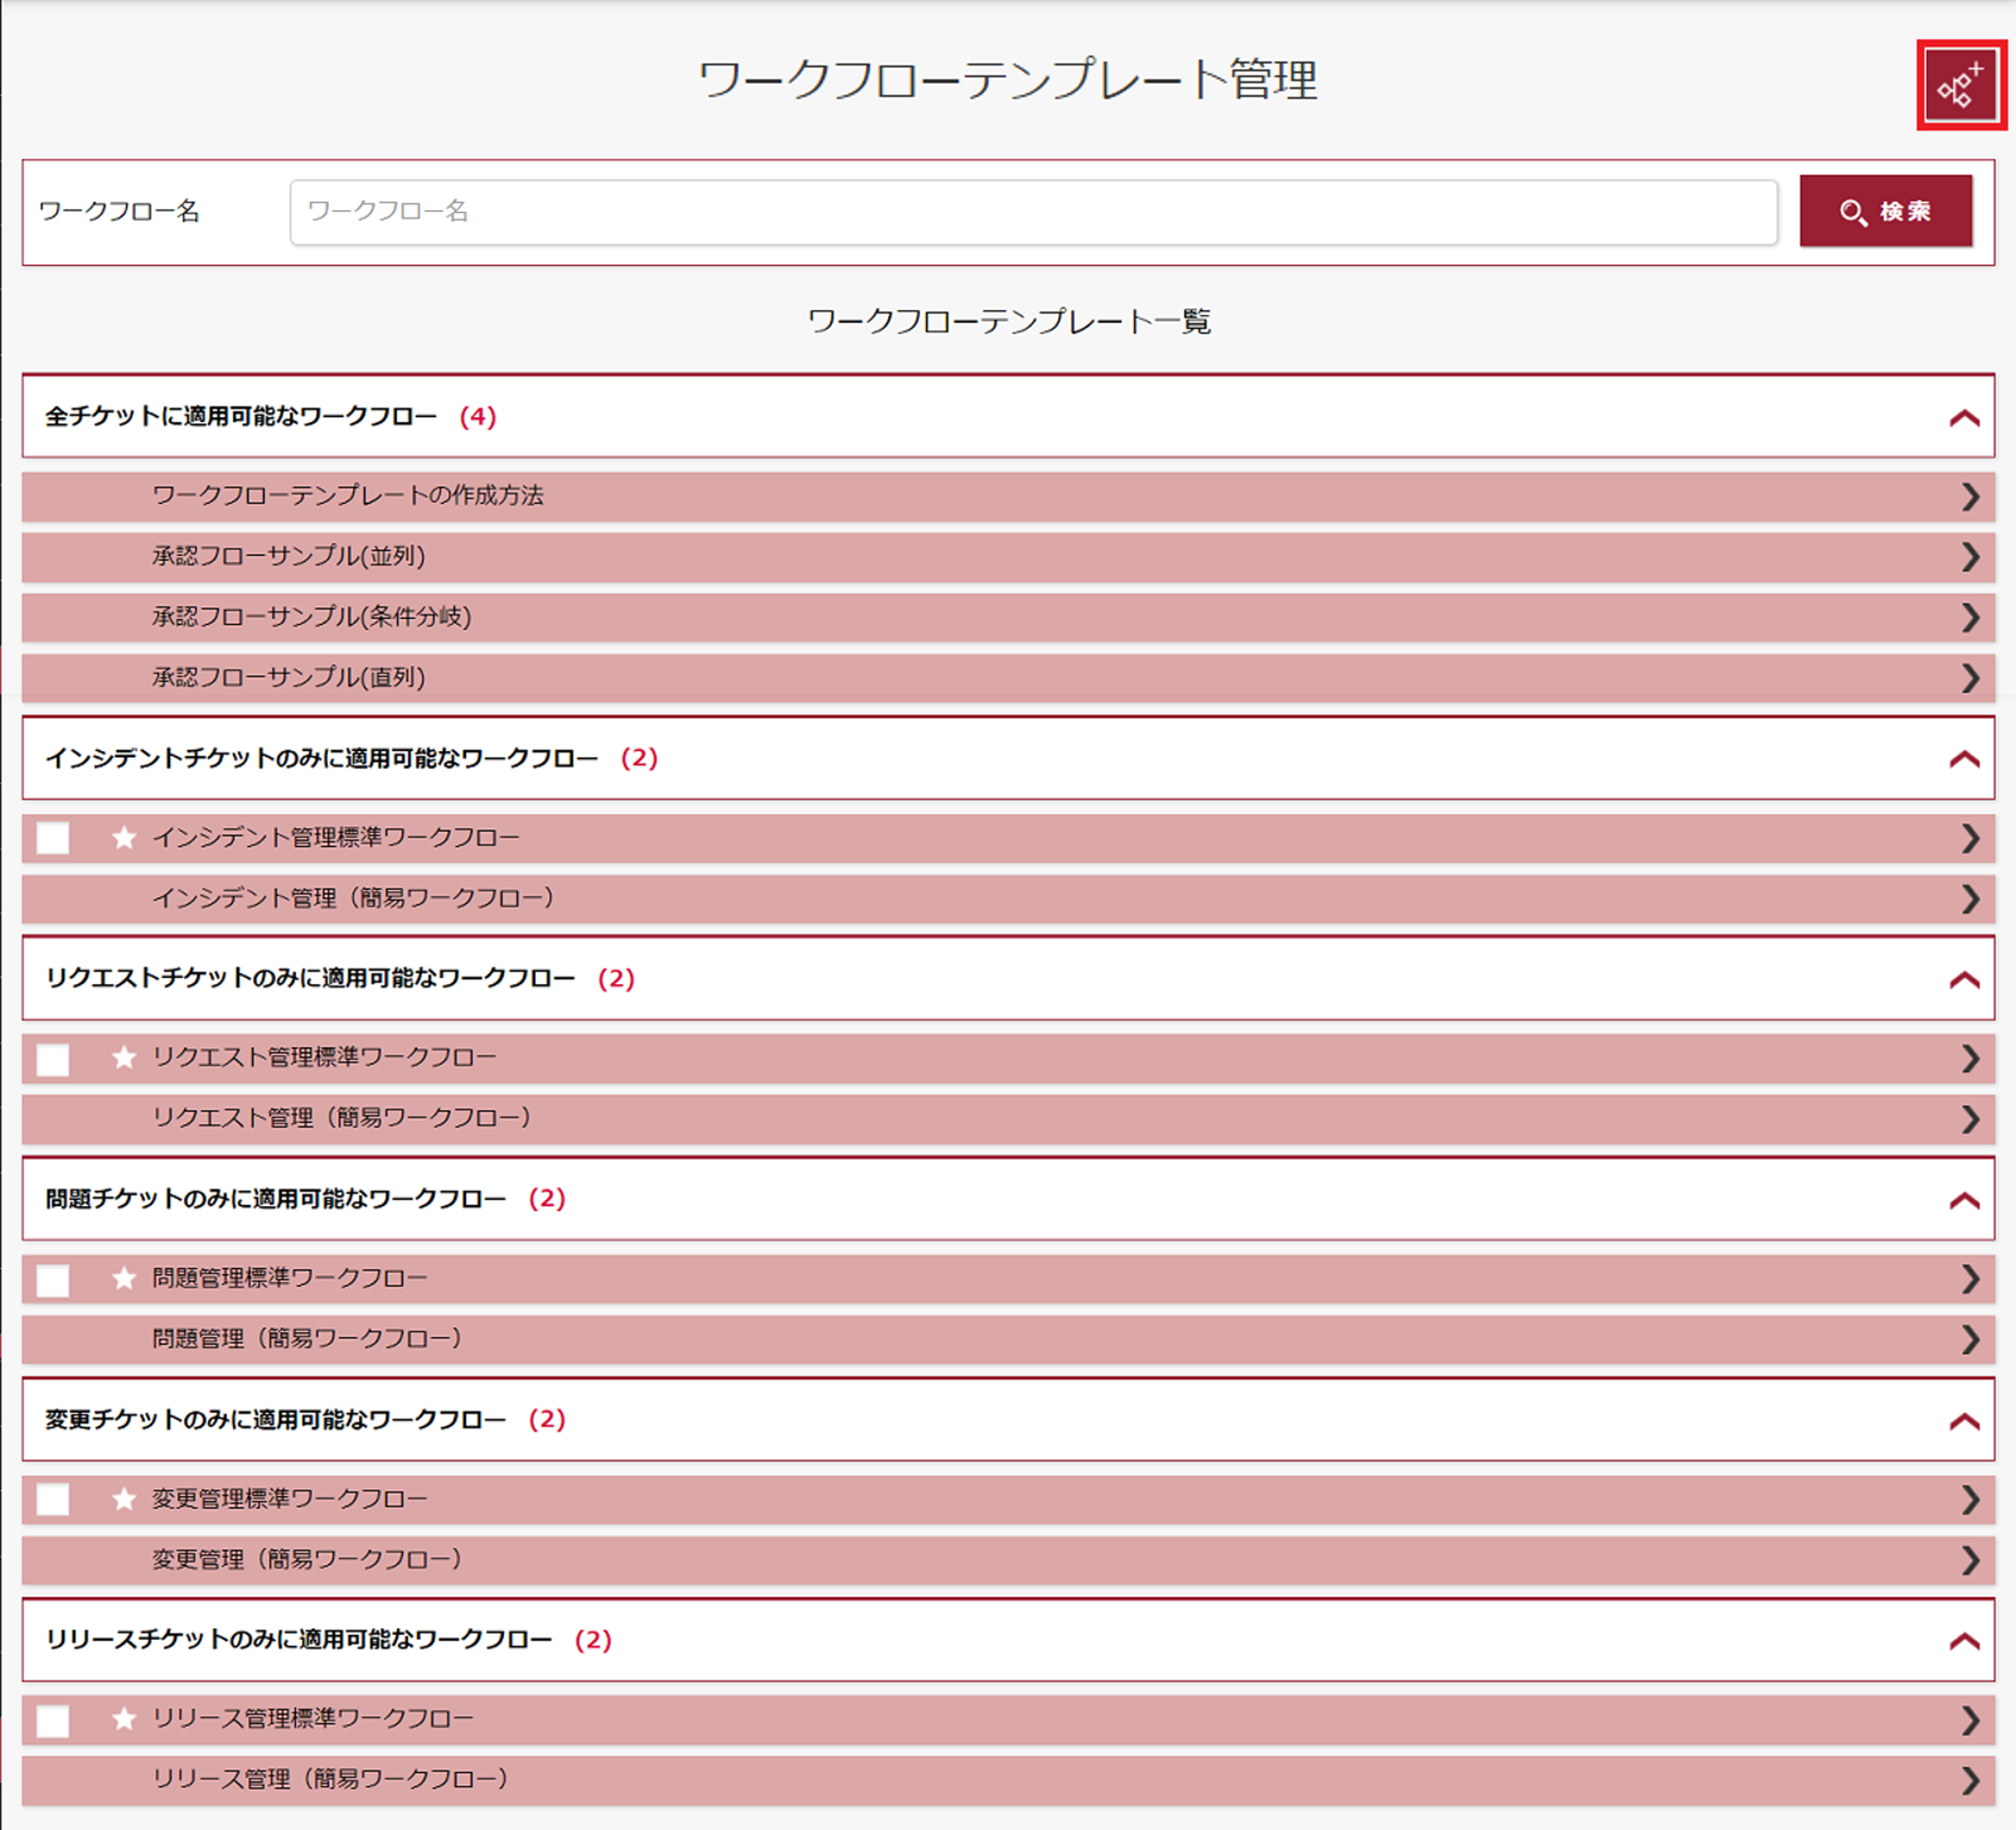
Task: Open the インシデント管理標準ワークフロー row arrow
Action: coord(1970,837)
